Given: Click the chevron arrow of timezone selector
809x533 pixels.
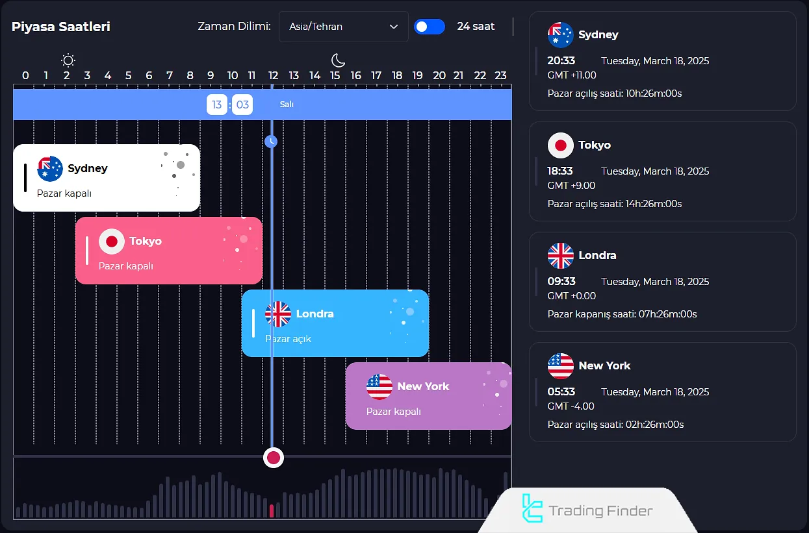Looking at the screenshot, I should tap(394, 27).
